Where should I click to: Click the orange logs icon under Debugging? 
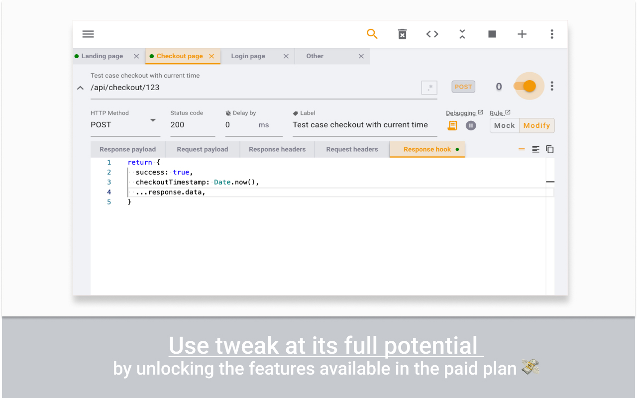[x=452, y=125]
